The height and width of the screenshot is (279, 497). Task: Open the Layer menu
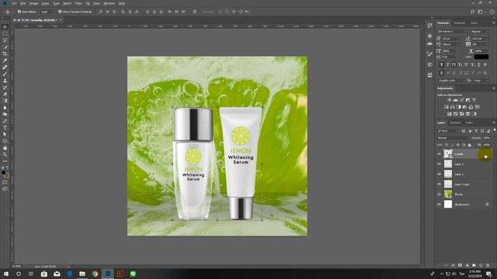(x=45, y=3)
